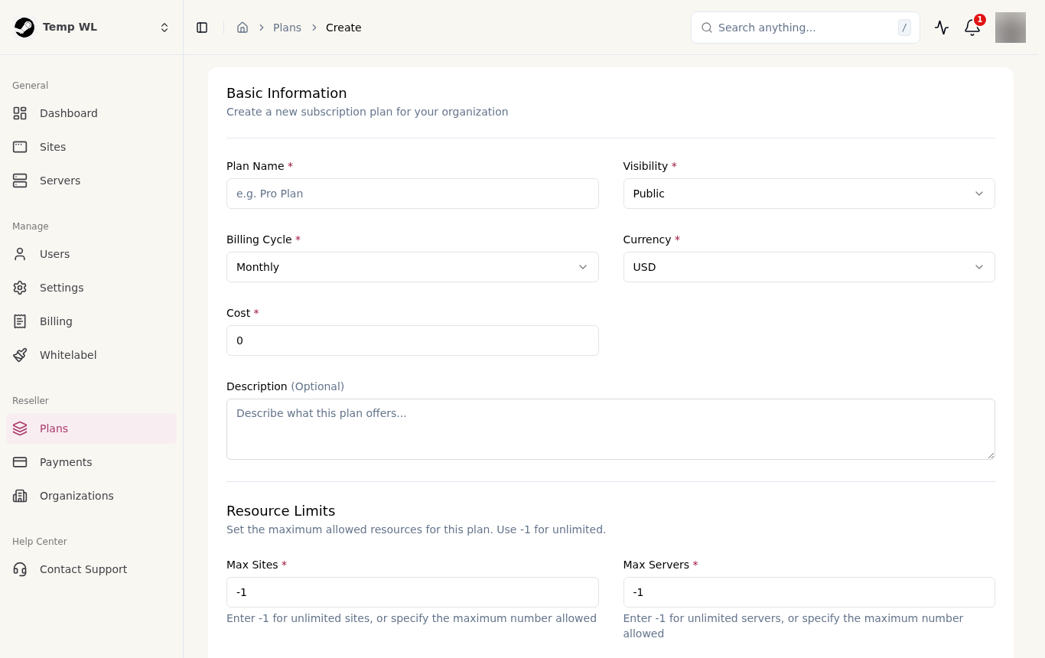The width and height of the screenshot is (1045, 658).
Task: Focus the Plan Name input field
Action: tap(412, 194)
